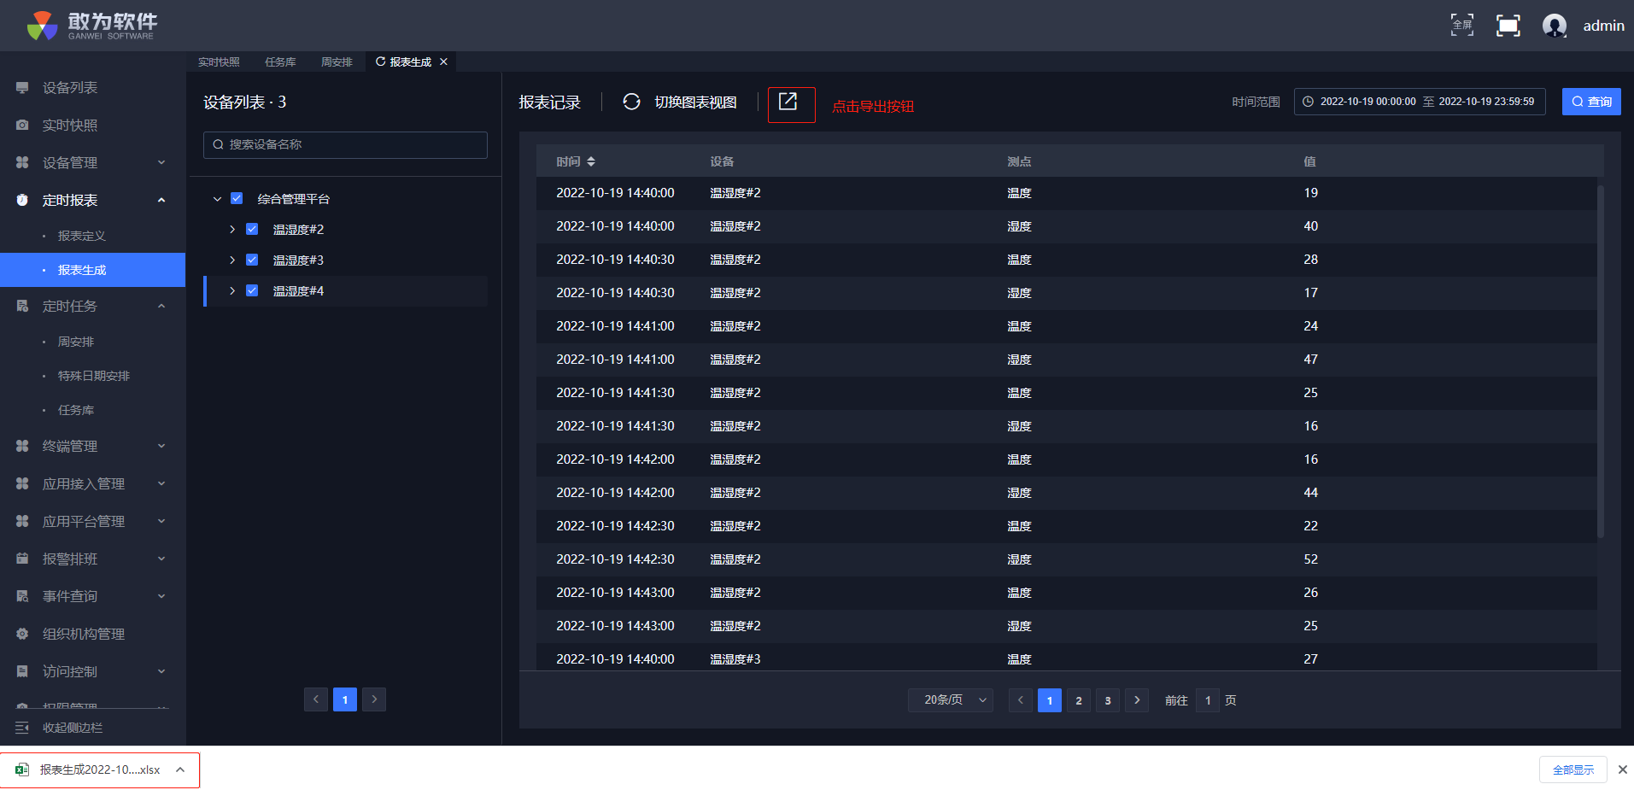Image resolution: width=1634 pixels, height=790 pixels.
Task: Toggle the 温湿度#2 device checkbox
Action: click(x=252, y=230)
